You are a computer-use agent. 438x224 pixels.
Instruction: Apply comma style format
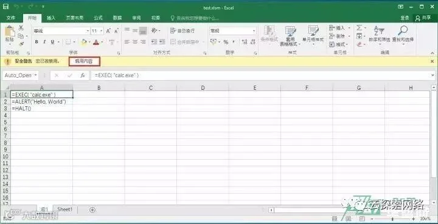coord(234,42)
